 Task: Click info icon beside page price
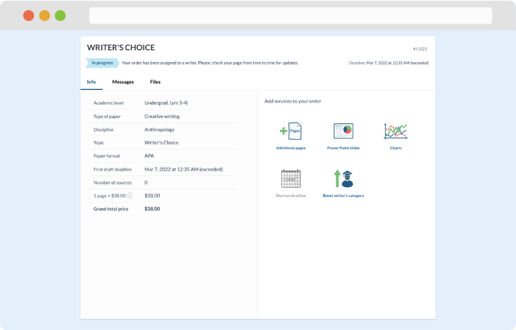[129, 196]
